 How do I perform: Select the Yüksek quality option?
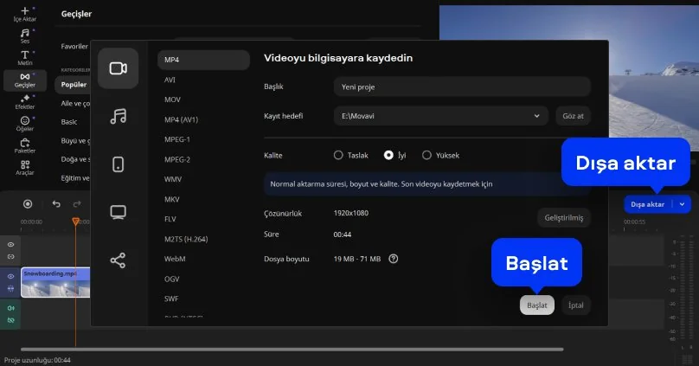tap(440, 155)
